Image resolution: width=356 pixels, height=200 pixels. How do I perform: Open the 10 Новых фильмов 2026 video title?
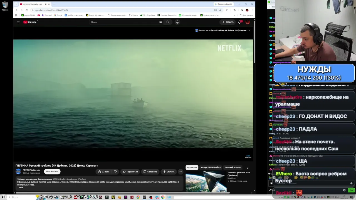coord(239,174)
